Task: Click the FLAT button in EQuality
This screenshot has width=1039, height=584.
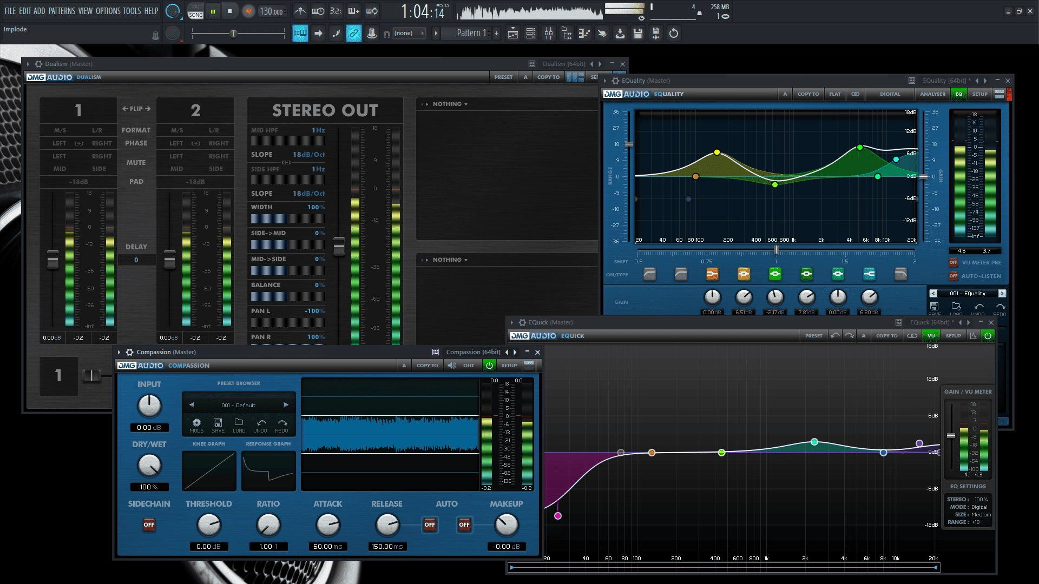Action: (835, 94)
